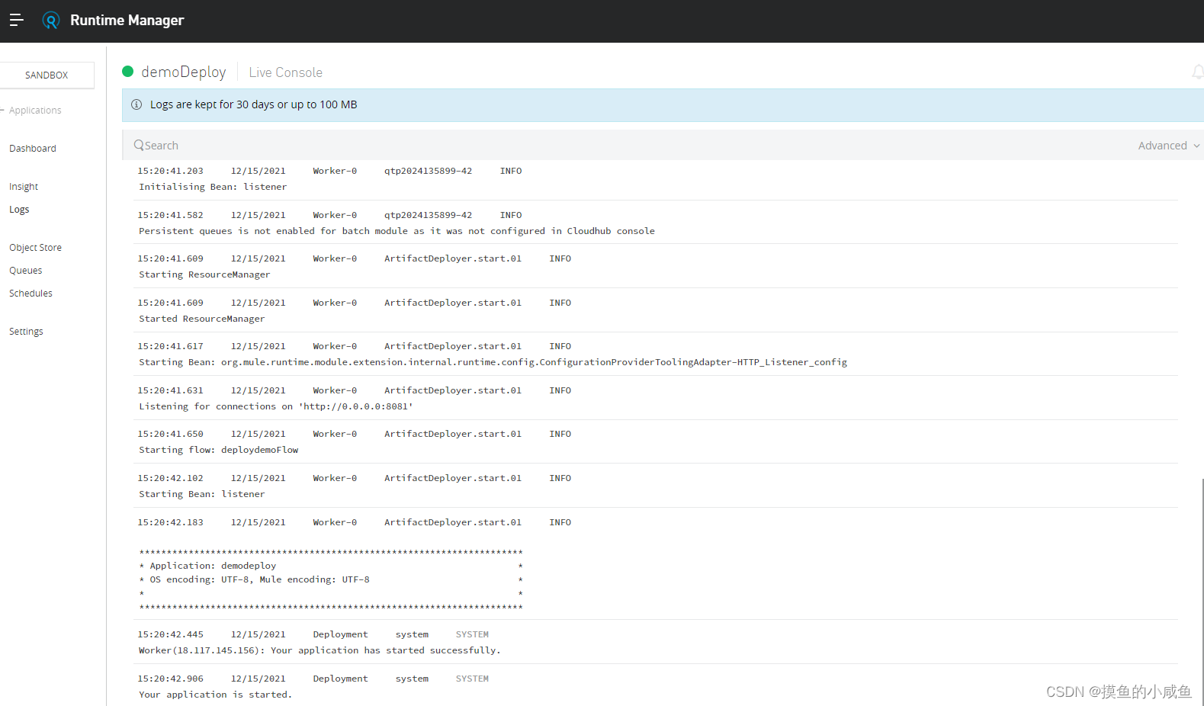This screenshot has height=706, width=1204.
Task: Click 'Listening for connections on' log line
Action: (276, 406)
